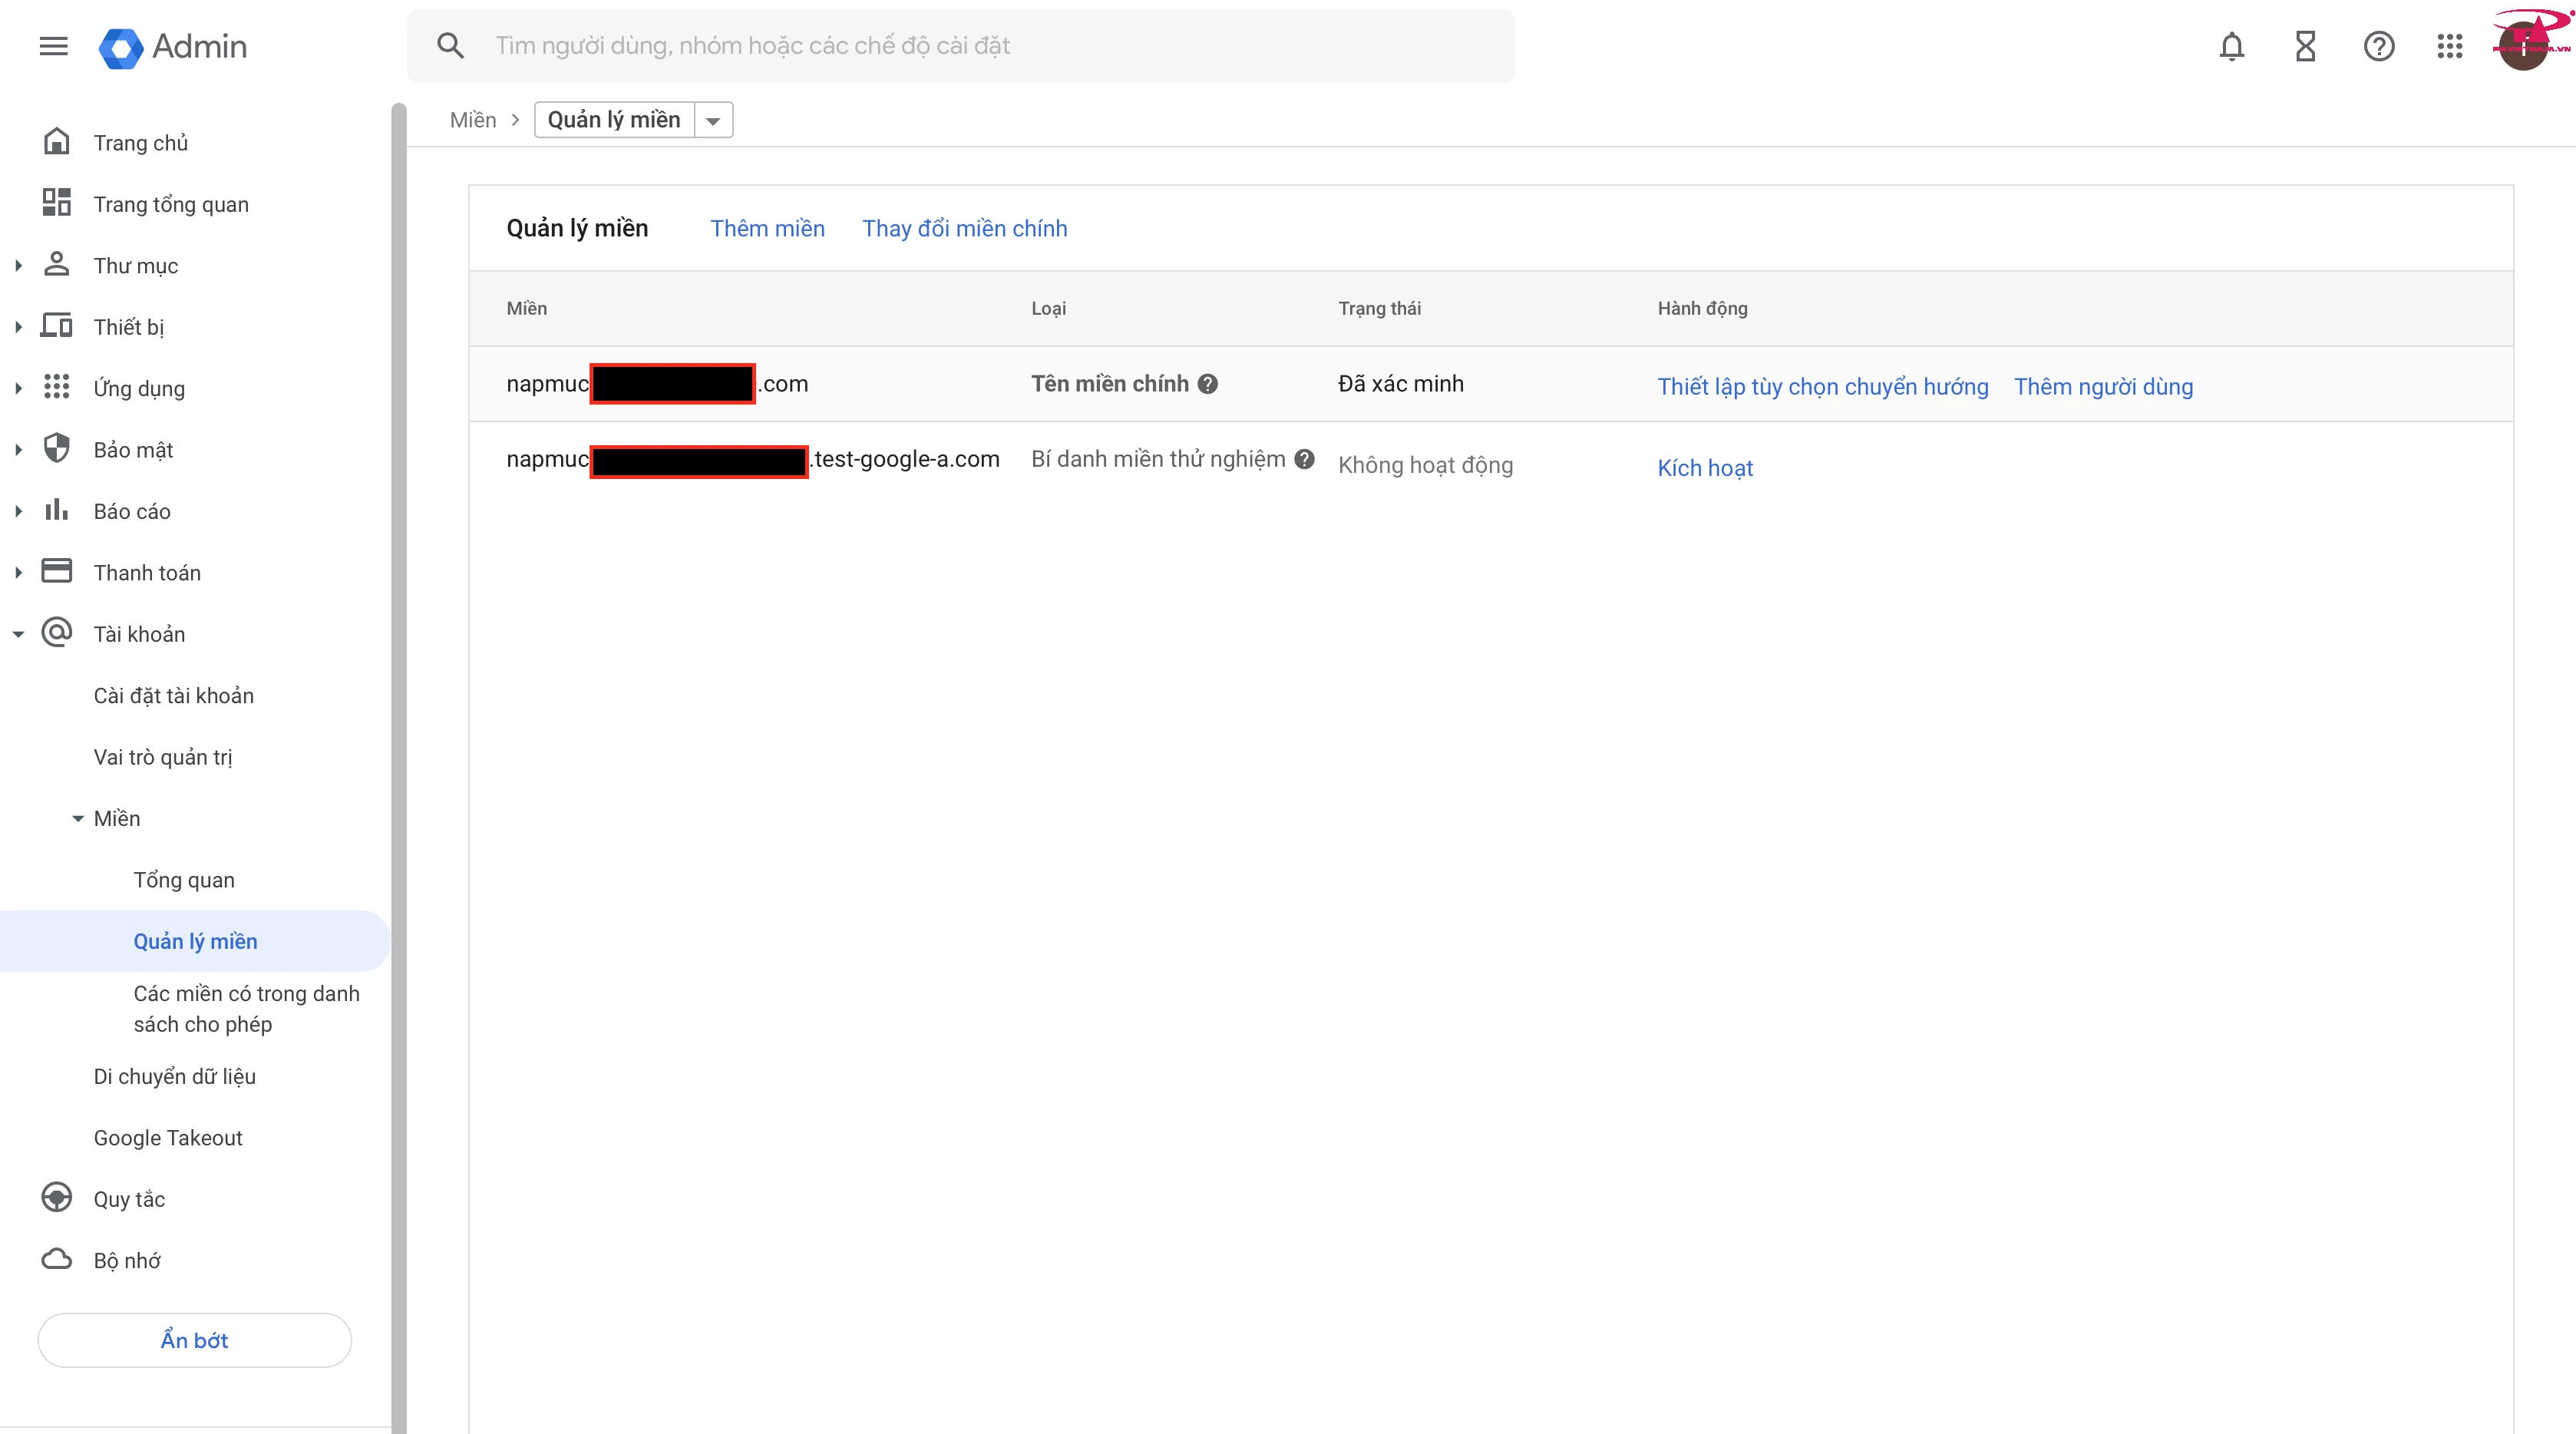The width and height of the screenshot is (2576, 1434).
Task: Click the Hành động column header
Action: point(1702,308)
